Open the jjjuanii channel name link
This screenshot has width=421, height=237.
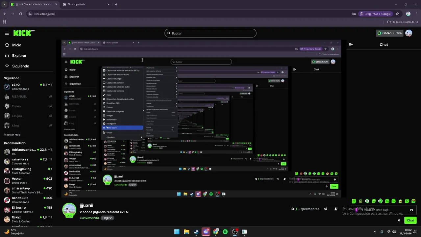click(86, 205)
